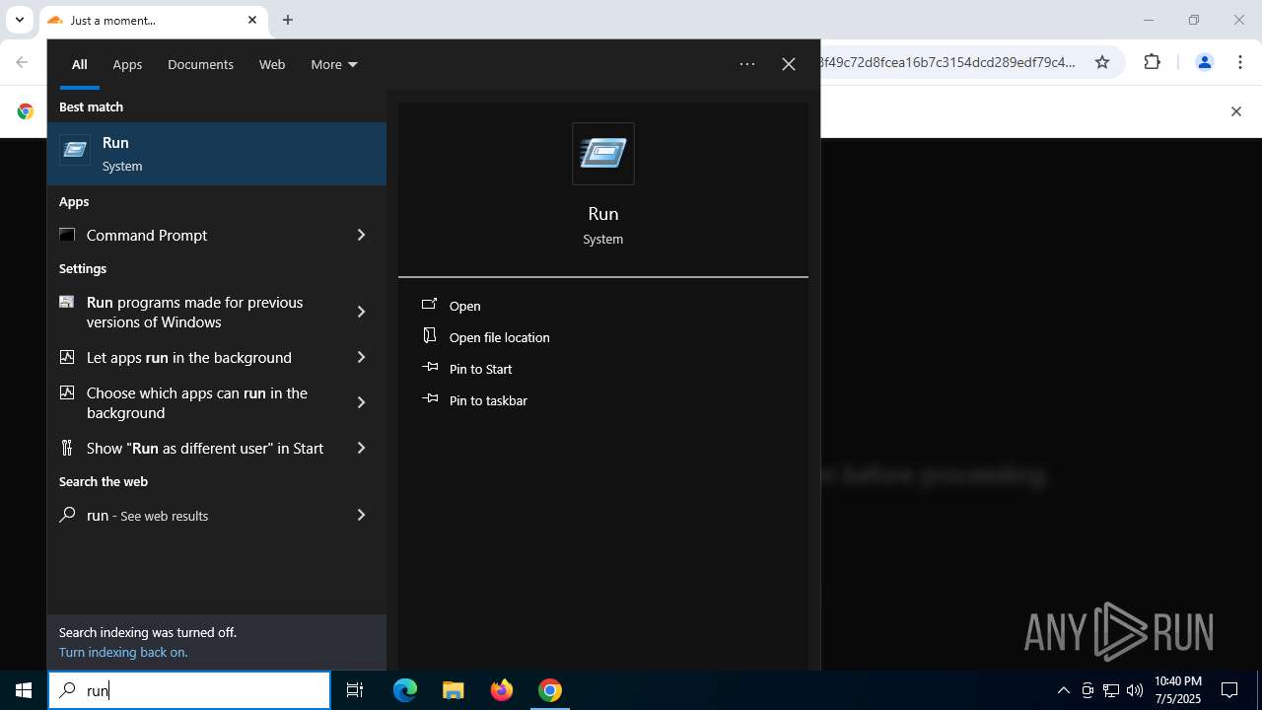Expand the arrow beside Let apps run in the background

pyautogui.click(x=361, y=357)
